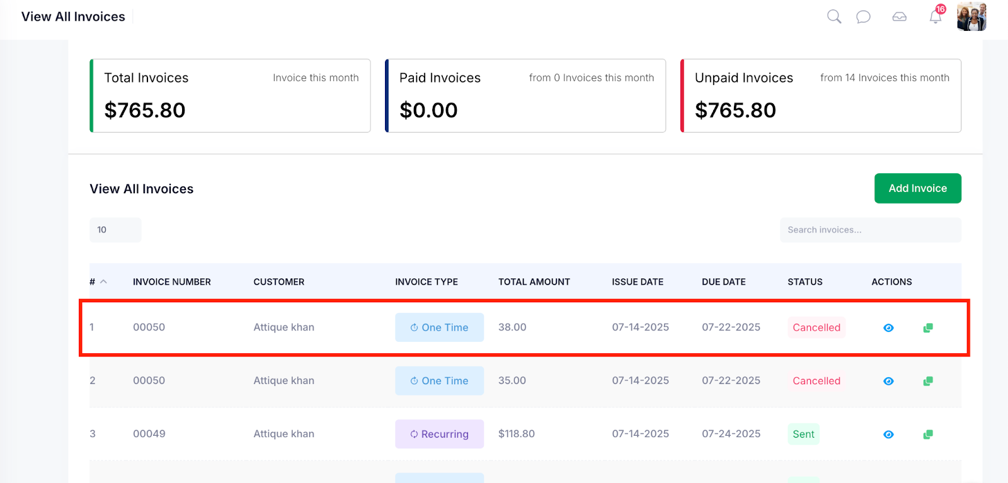Sort table by Status column header
The height and width of the screenshot is (483, 1008).
point(805,281)
